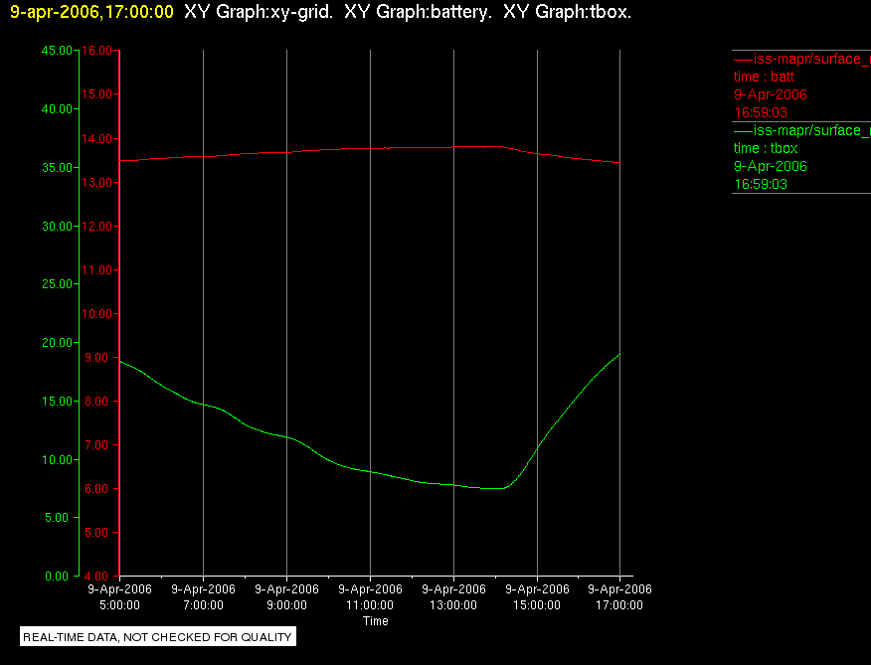
Task: Click the red 16.00 y-axis label
Action: (97, 51)
